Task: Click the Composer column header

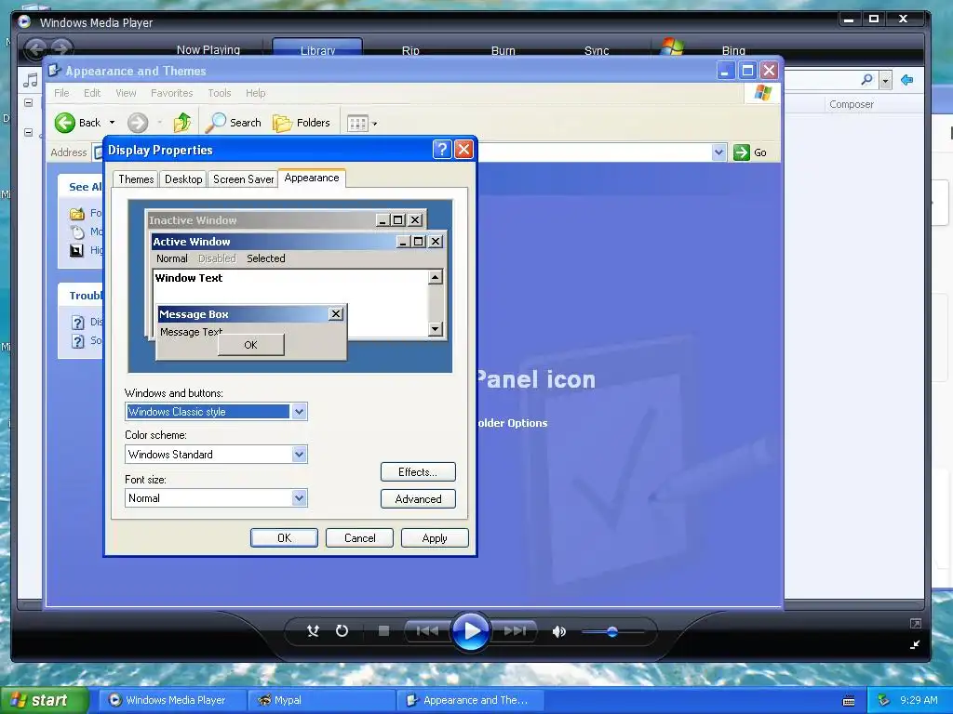Action: [x=851, y=104]
